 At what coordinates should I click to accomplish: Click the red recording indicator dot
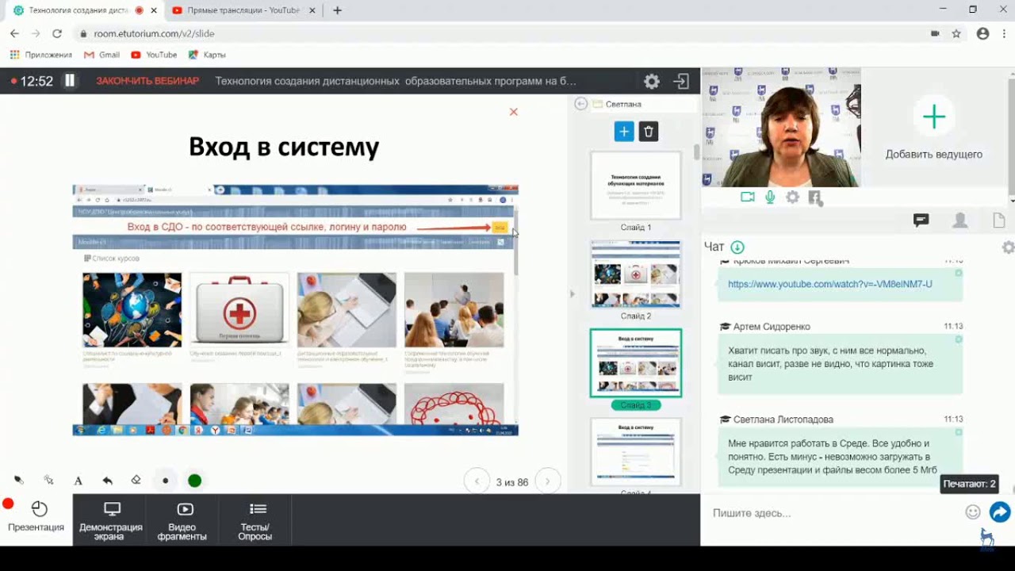[8, 504]
